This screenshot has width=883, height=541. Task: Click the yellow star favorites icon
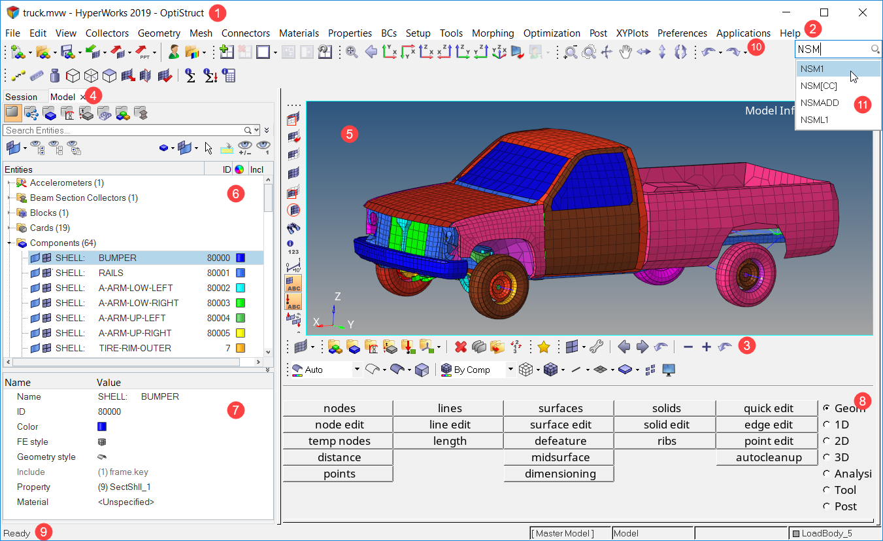(x=543, y=347)
